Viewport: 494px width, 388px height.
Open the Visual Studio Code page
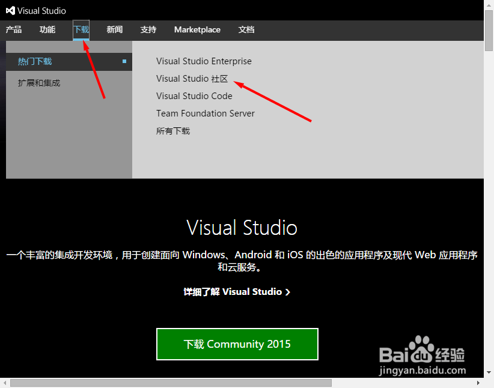click(194, 95)
